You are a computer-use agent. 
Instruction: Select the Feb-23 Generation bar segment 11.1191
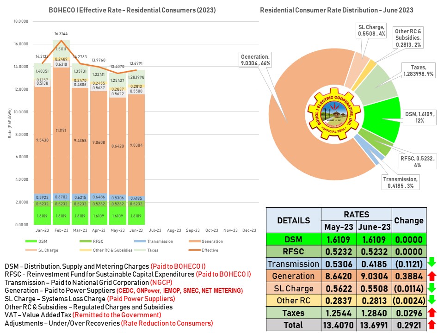62,131
